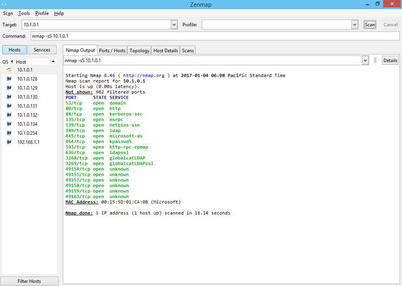Click the OS icon beside host 10.1.0.132
This screenshot has height=286, width=402.
[x=9, y=115]
